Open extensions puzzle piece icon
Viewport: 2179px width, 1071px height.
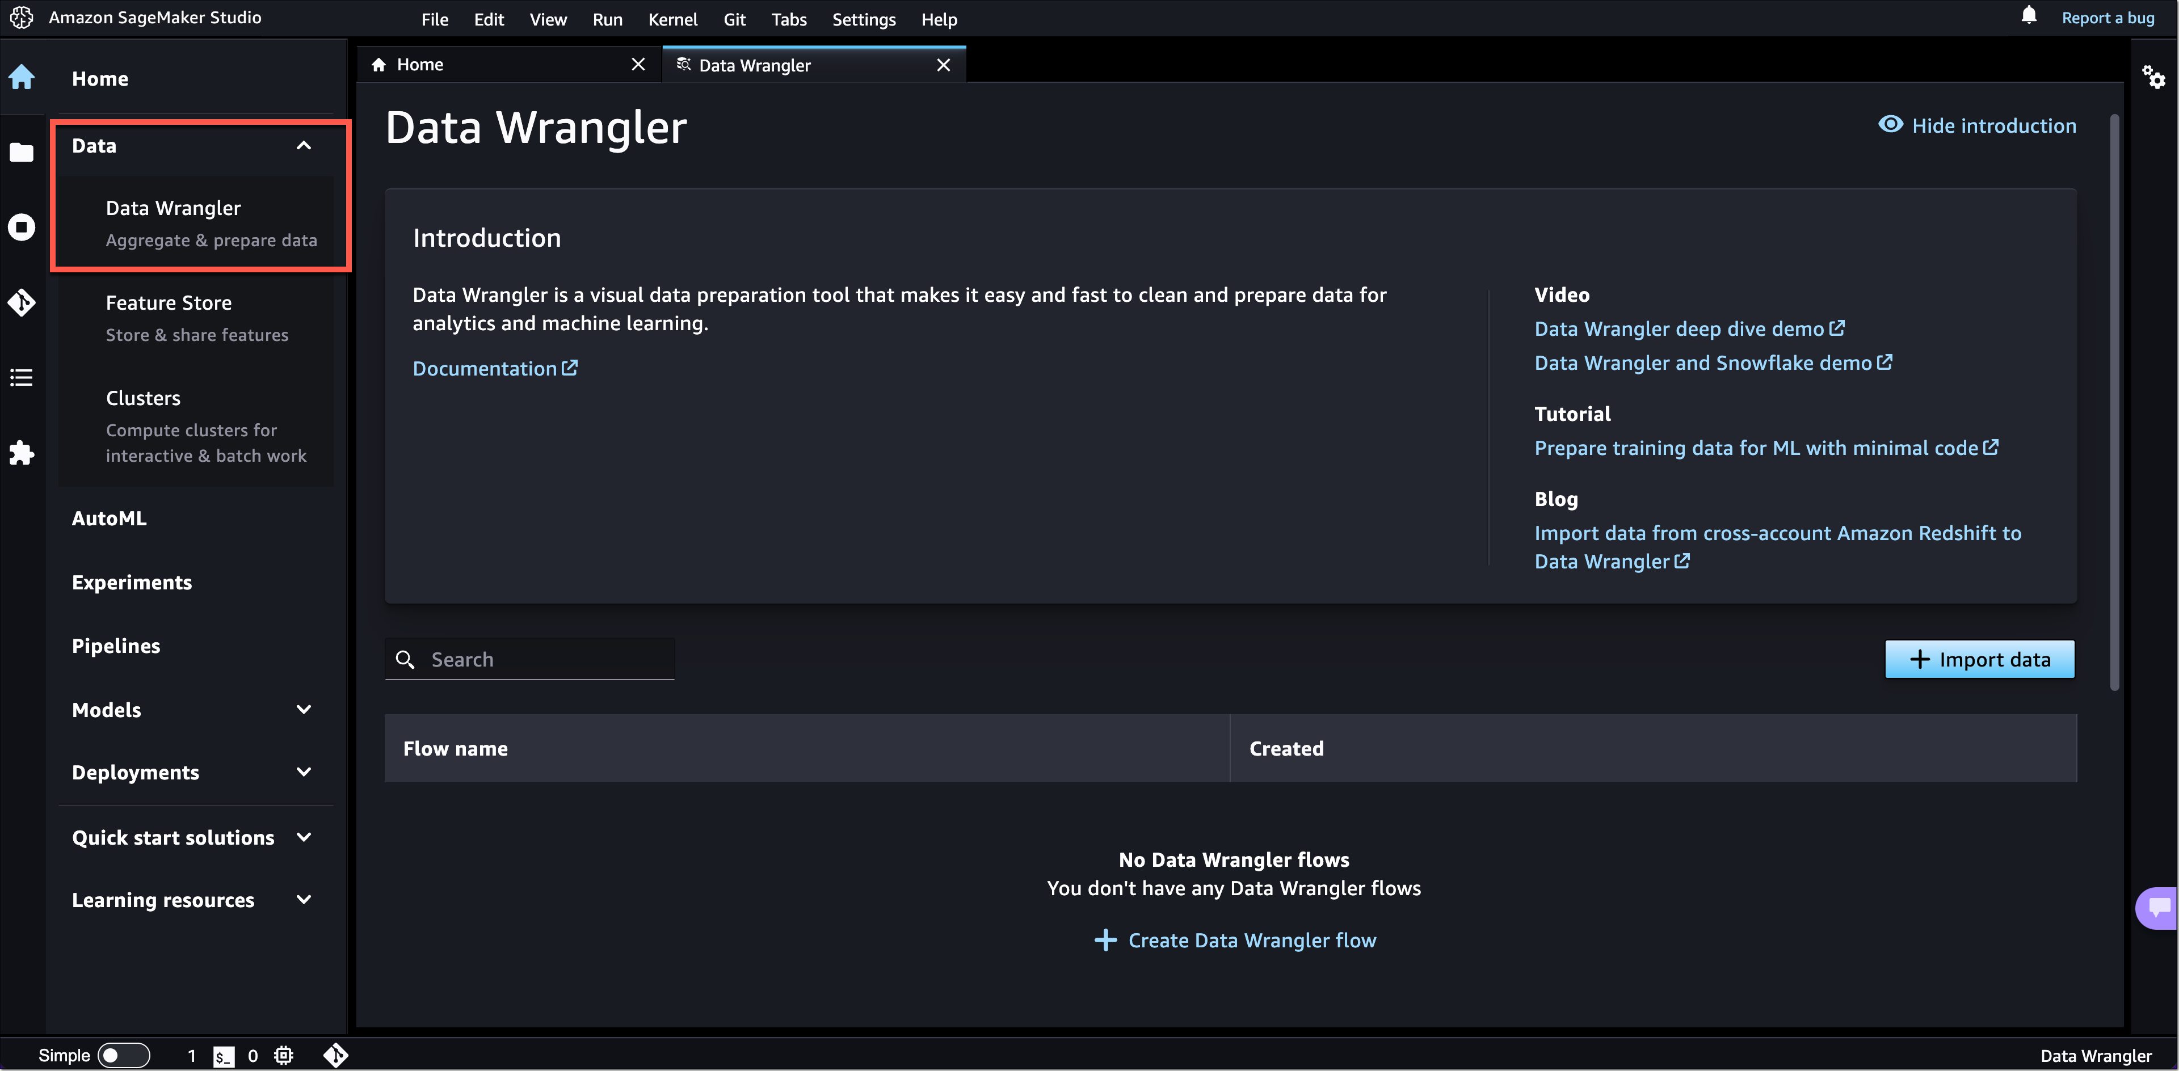click(22, 453)
